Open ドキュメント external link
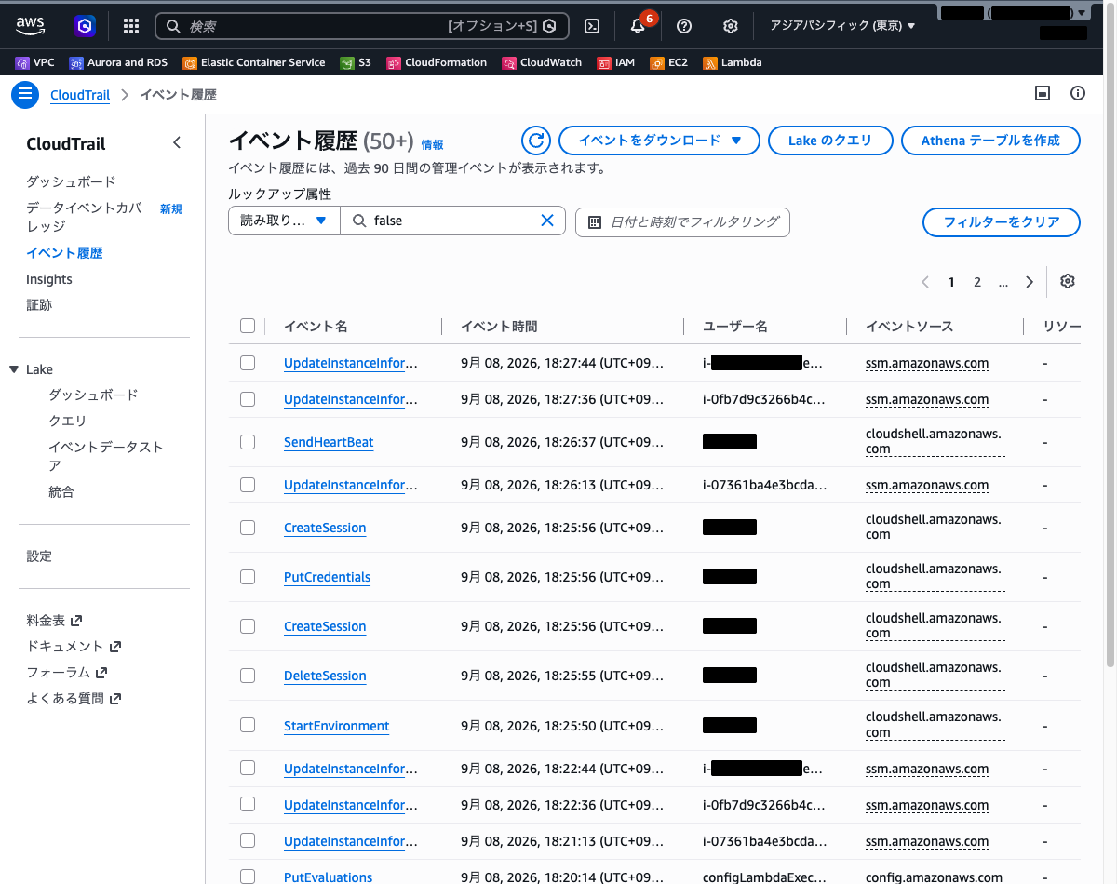 [74, 646]
